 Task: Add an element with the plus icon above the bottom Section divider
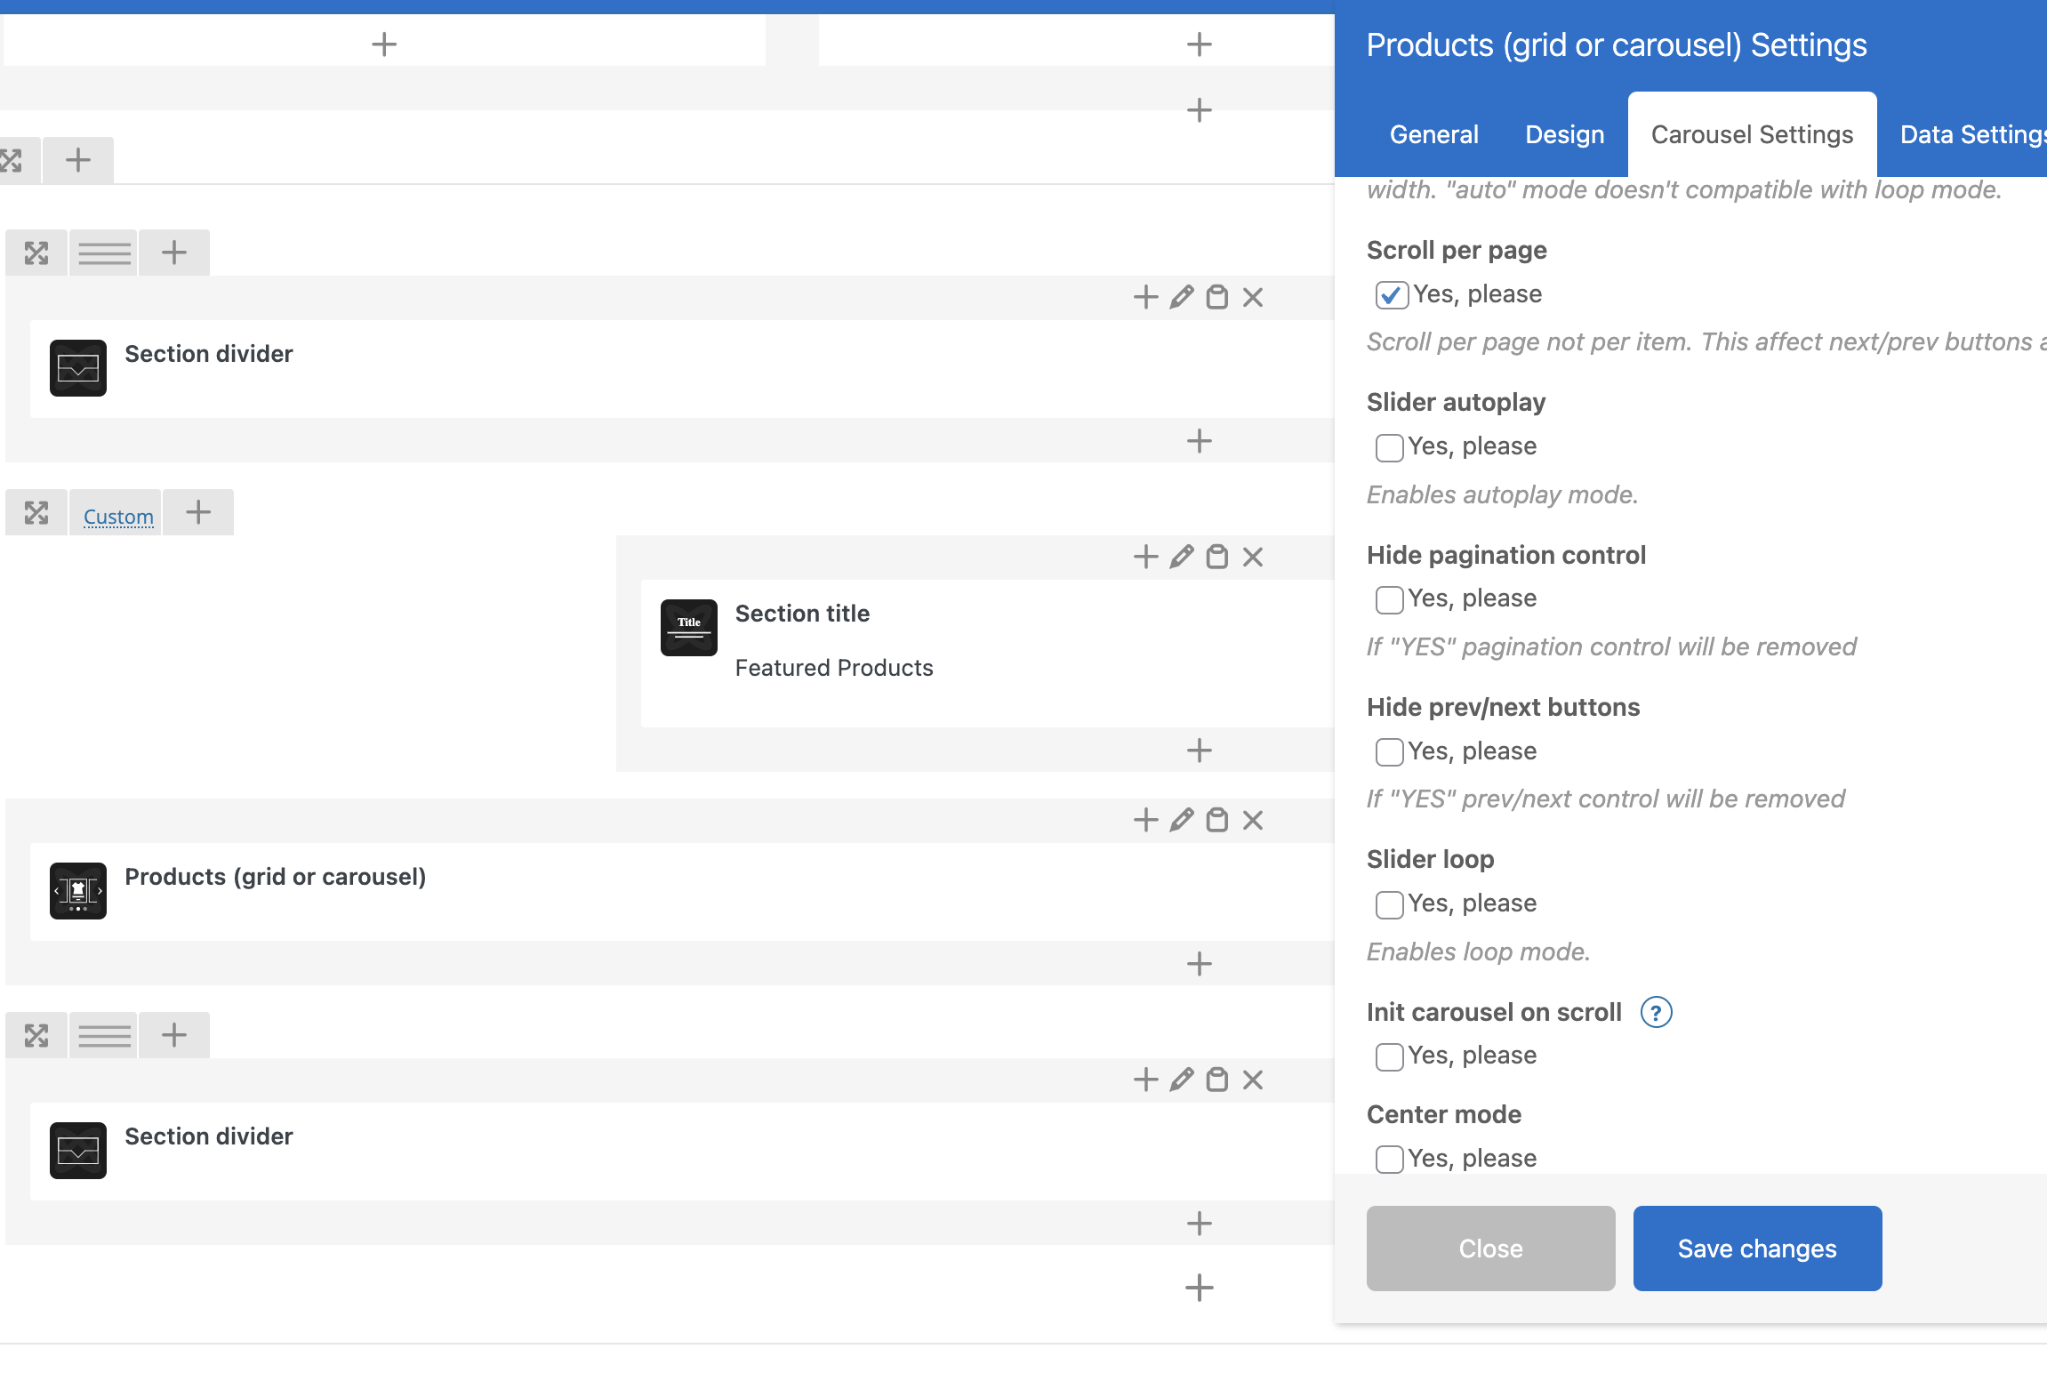1145,1080
